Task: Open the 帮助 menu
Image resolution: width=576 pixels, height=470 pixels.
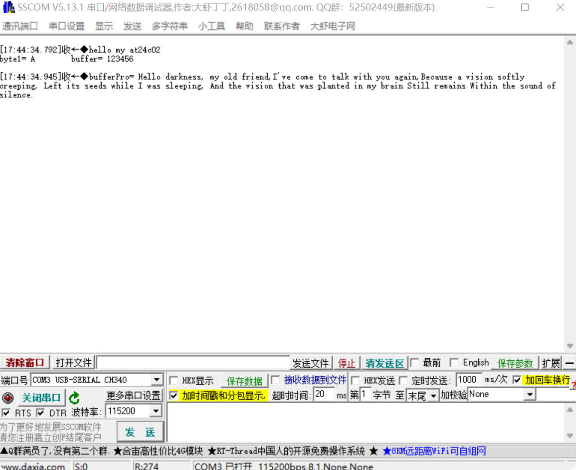Action: [245, 26]
